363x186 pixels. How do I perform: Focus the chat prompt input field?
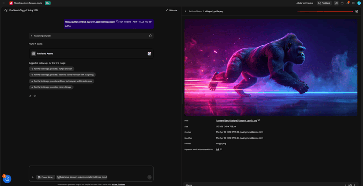coord(91,170)
